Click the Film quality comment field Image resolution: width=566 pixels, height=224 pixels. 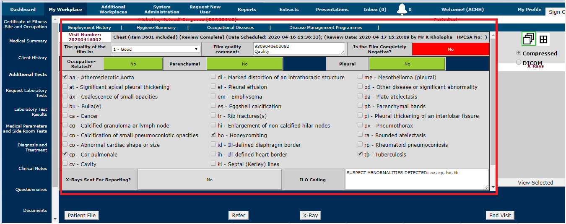pyautogui.click(x=299, y=49)
